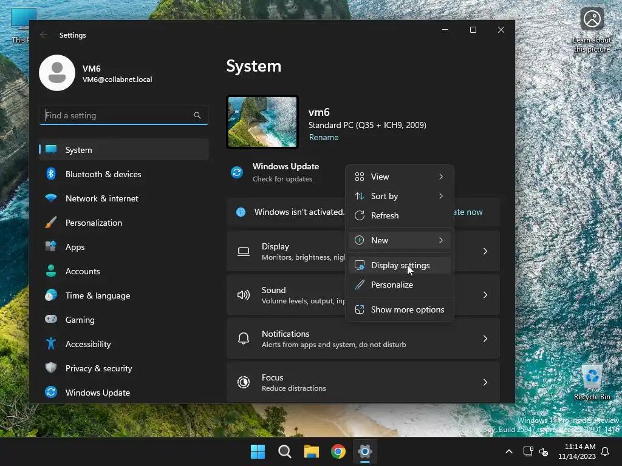Open the Notifications settings card
Viewport: 622px width, 466px height.
click(363, 339)
